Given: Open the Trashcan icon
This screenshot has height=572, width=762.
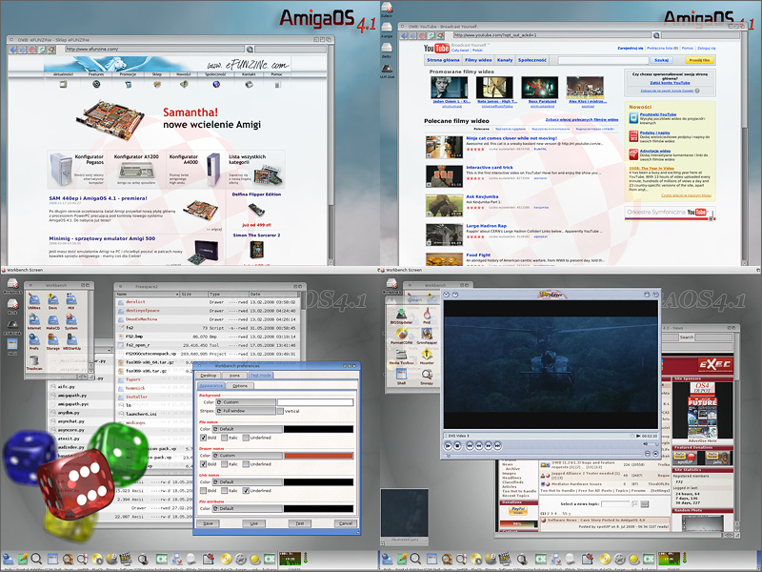Looking at the screenshot, I should click(34, 363).
